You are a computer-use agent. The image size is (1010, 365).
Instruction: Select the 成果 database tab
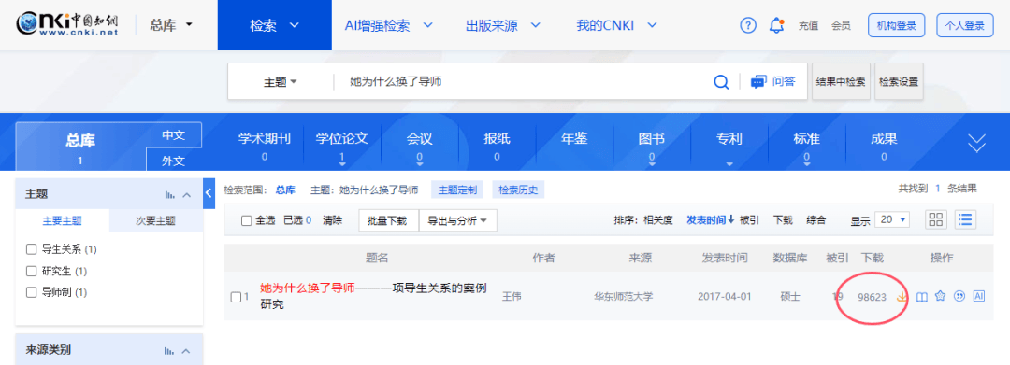pos(883,146)
